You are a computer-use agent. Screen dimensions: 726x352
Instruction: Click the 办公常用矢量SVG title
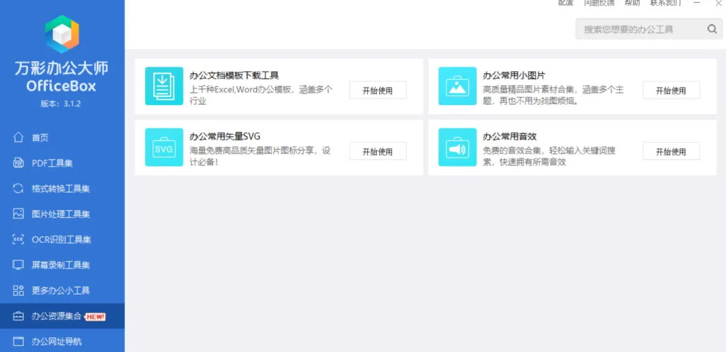pyautogui.click(x=225, y=137)
